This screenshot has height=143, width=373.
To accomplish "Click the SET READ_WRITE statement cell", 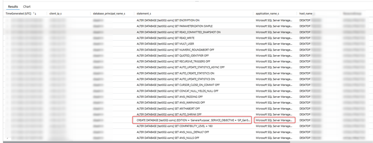I will pos(166,38).
